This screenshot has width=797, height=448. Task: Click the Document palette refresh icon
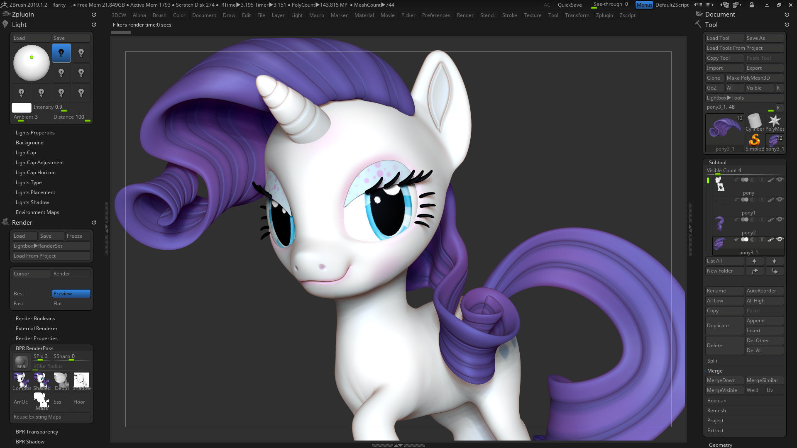[787, 14]
